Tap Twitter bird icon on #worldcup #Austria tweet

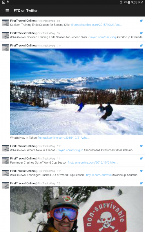[x=141, y=171]
